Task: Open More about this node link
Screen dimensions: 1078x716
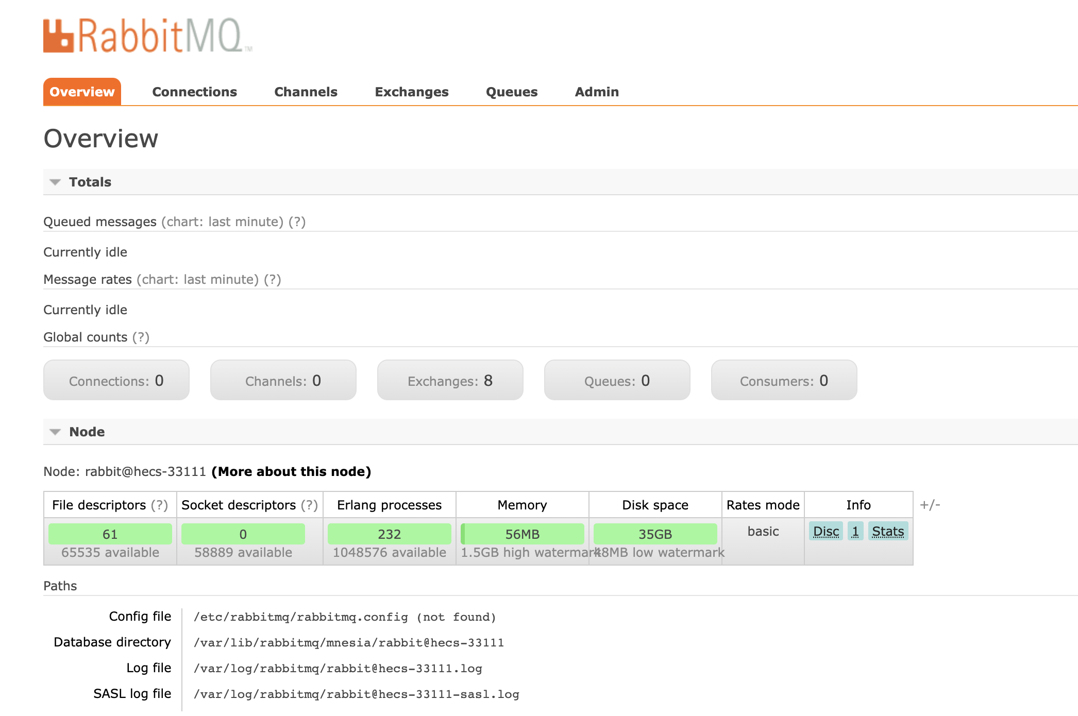Action: click(x=291, y=471)
